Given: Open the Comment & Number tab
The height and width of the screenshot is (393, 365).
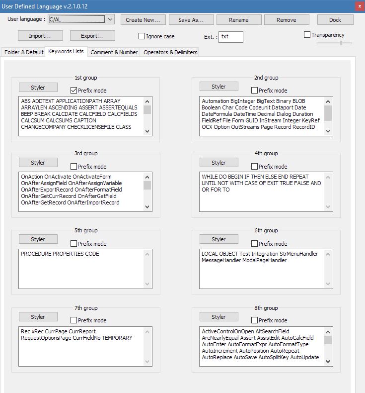Looking at the screenshot, I should tap(114, 52).
